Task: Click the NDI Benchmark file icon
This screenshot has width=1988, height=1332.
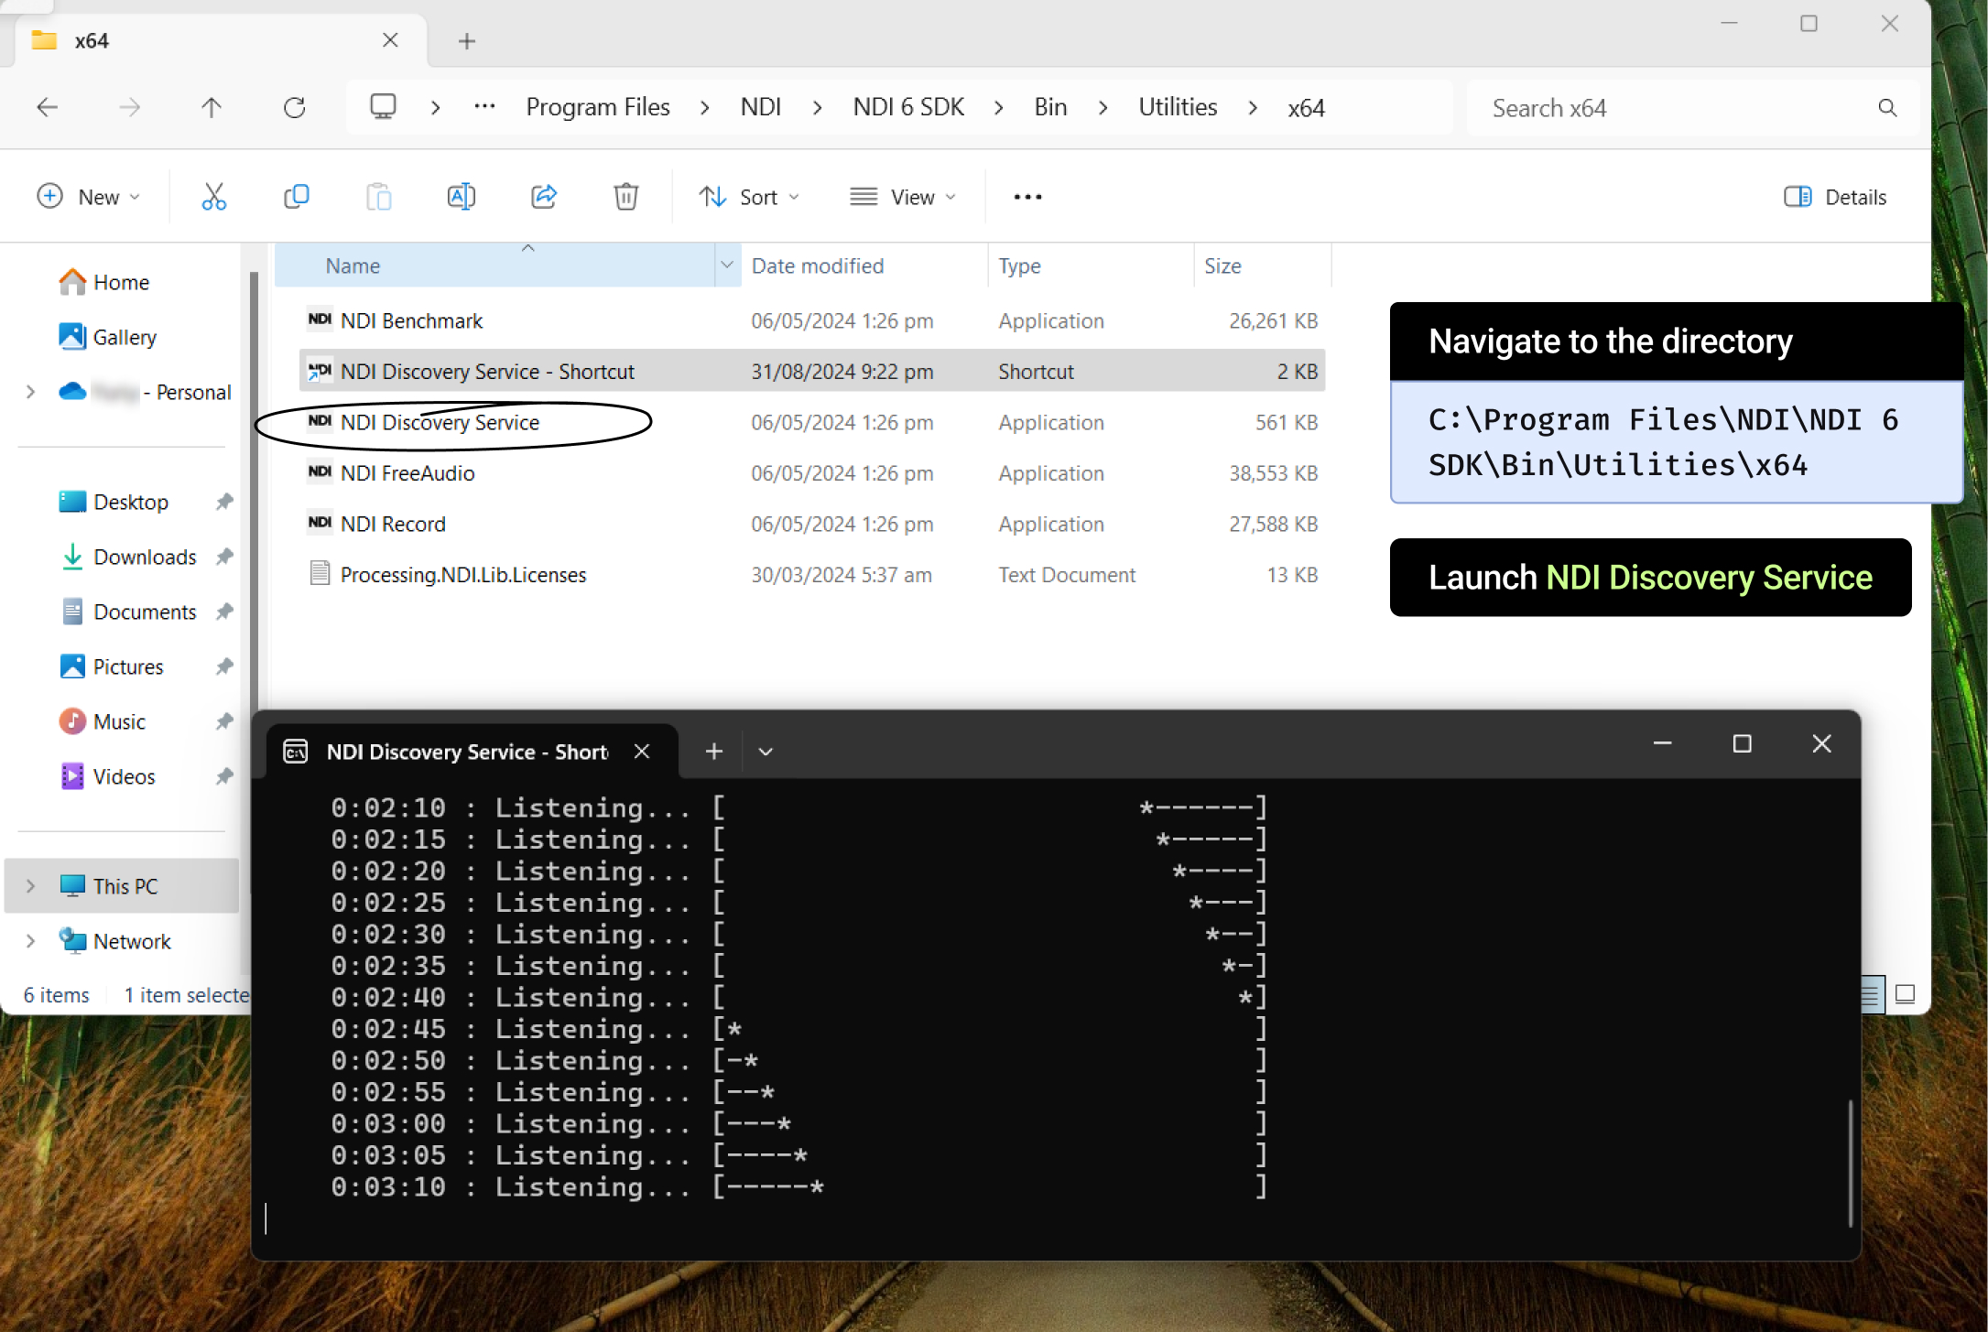Action: tap(320, 319)
